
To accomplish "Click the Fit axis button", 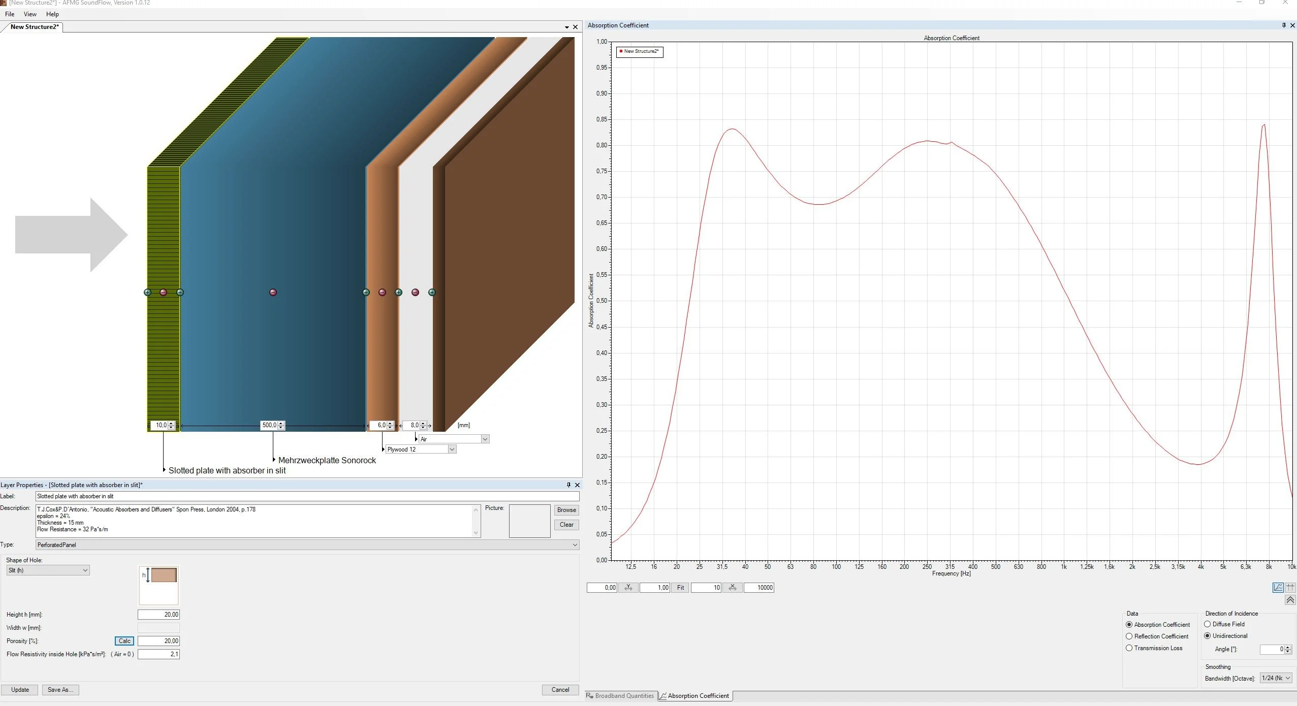I will pyautogui.click(x=680, y=588).
